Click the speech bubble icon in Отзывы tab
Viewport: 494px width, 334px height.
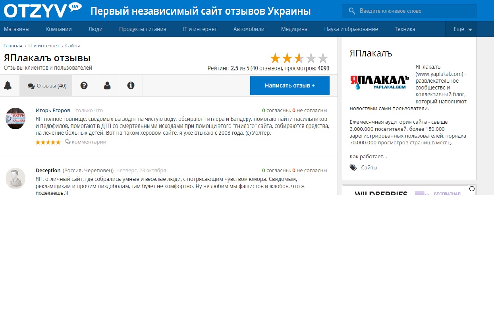(31, 86)
